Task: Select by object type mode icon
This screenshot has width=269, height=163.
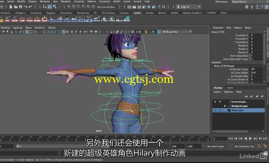Action: point(50,7)
